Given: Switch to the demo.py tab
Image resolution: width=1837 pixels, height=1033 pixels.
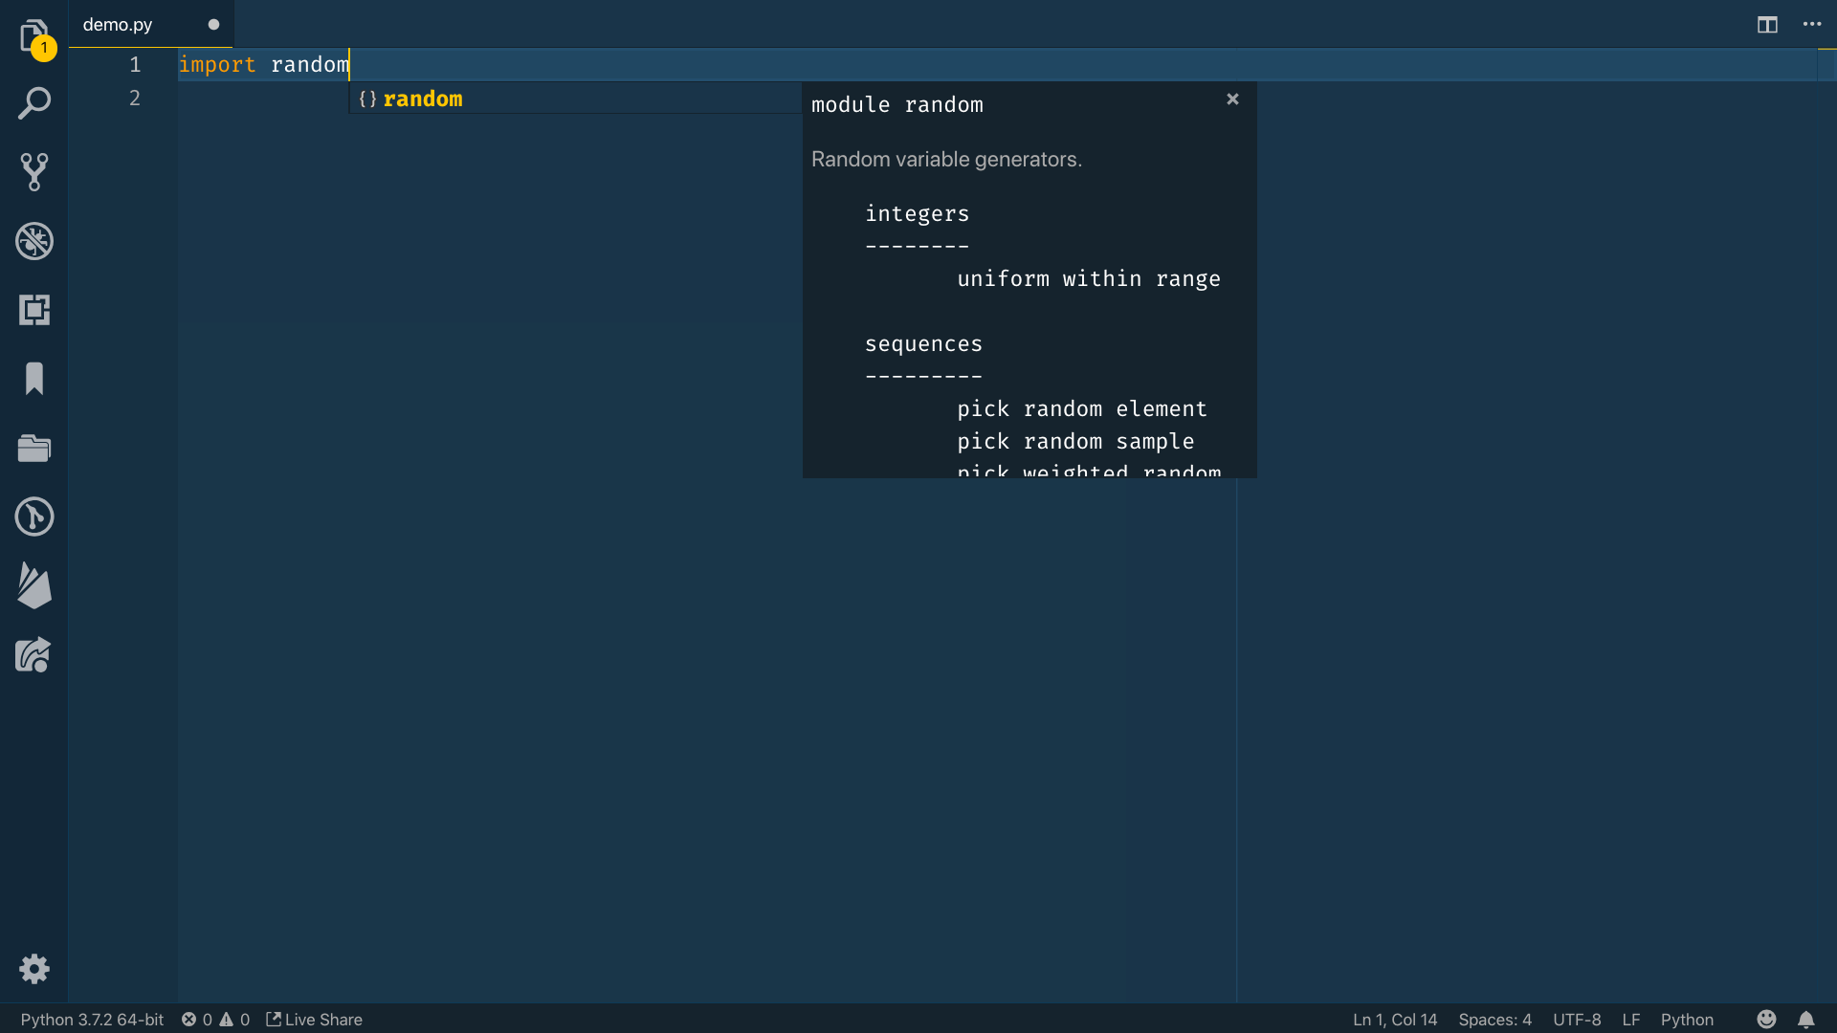Looking at the screenshot, I should tap(118, 24).
